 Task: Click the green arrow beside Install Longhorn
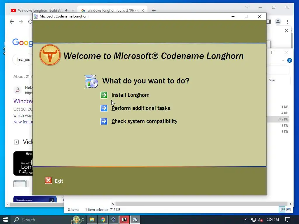(x=104, y=95)
